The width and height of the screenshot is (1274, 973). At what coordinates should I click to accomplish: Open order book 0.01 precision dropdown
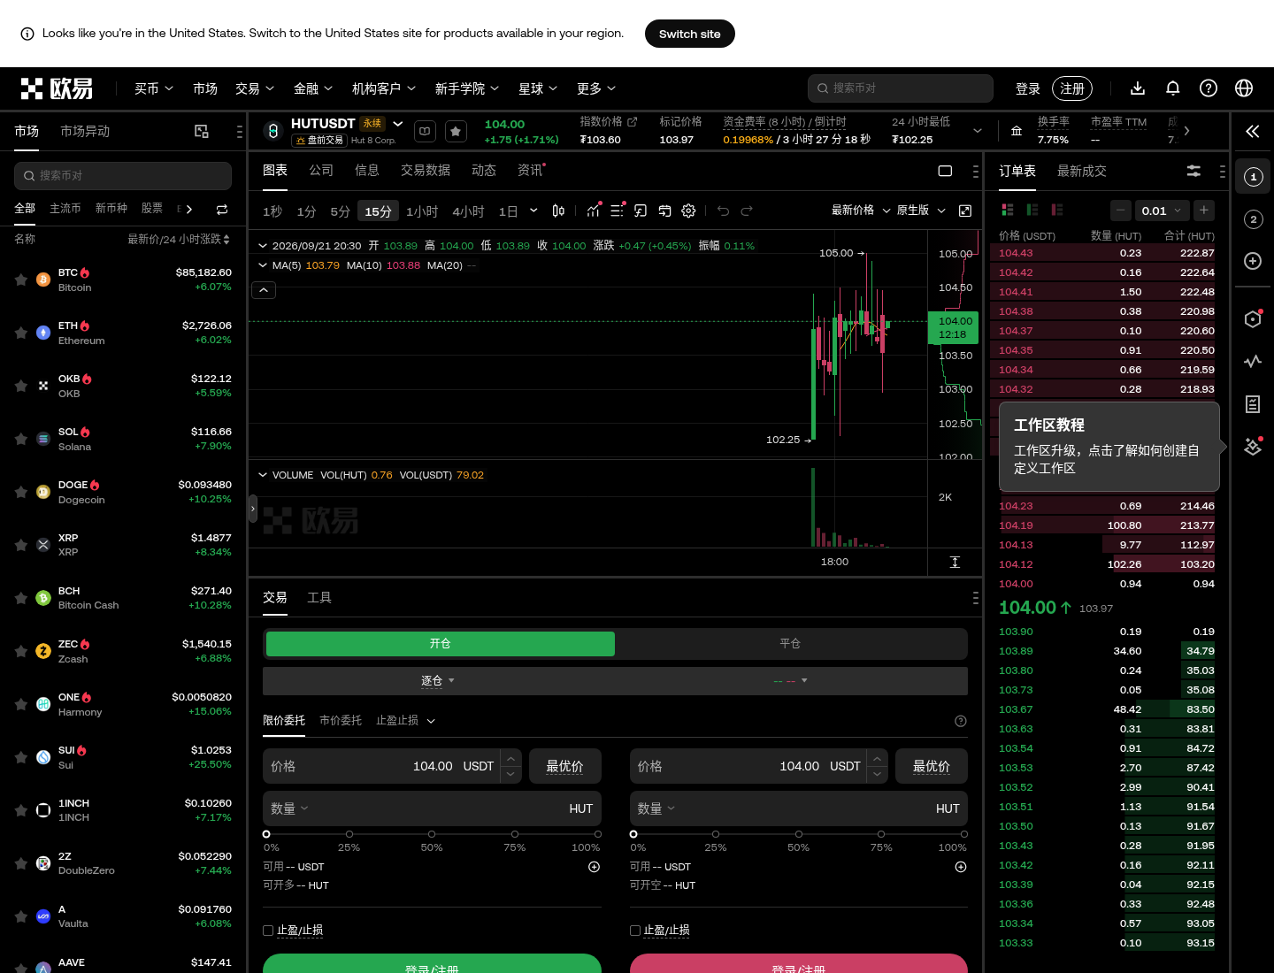tap(1161, 211)
